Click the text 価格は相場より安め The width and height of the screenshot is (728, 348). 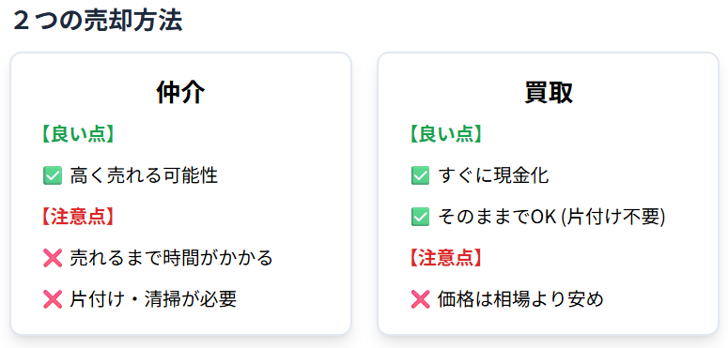tap(520, 300)
